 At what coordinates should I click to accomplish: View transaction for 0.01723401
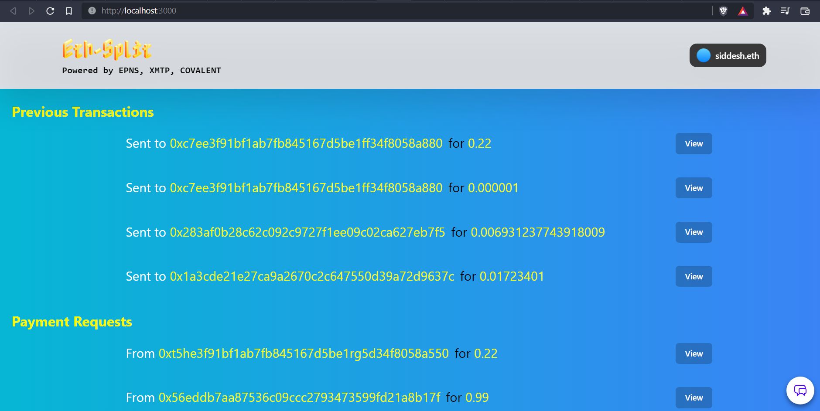coord(694,276)
